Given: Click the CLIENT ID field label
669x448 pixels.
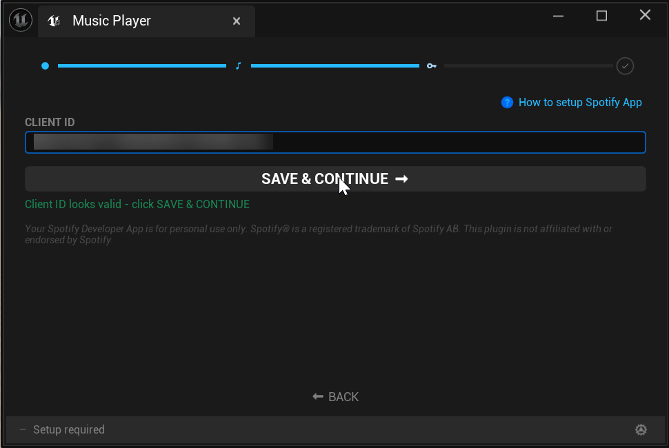Looking at the screenshot, I should (50, 122).
